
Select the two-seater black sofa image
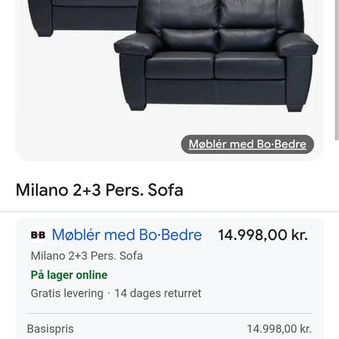pos(216,55)
